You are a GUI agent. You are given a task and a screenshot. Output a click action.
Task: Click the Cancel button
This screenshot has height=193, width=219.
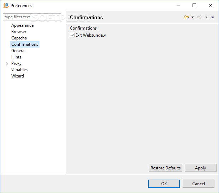(199, 183)
